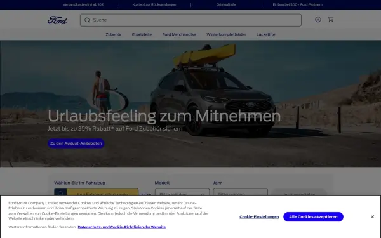This screenshot has height=238, width=381.
Task: Expand the Jahr dropdown
Action: point(240,192)
